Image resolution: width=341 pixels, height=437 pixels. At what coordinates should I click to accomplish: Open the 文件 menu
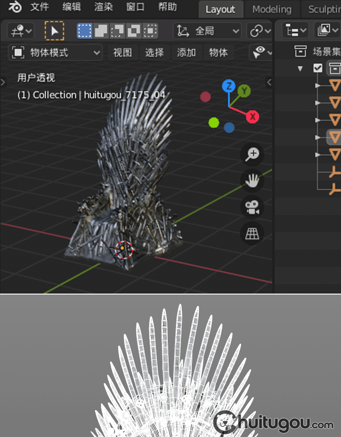pyautogui.click(x=40, y=7)
